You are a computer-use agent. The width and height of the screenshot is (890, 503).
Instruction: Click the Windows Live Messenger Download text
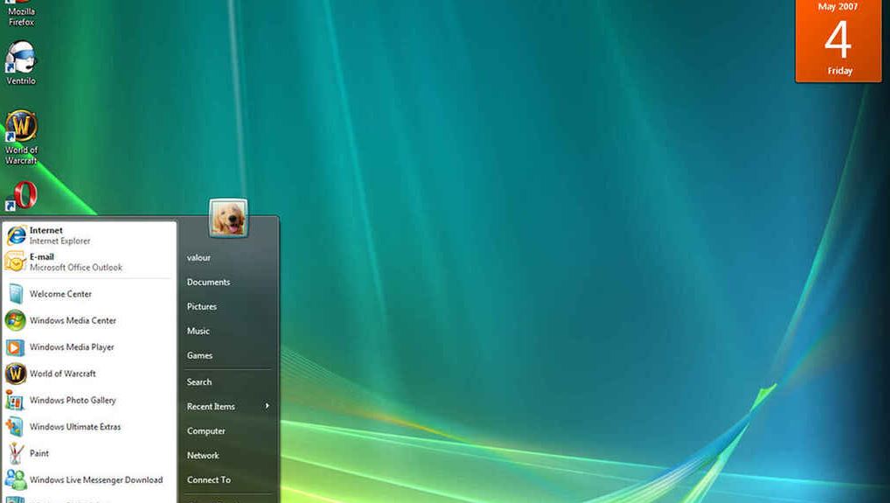(x=96, y=480)
